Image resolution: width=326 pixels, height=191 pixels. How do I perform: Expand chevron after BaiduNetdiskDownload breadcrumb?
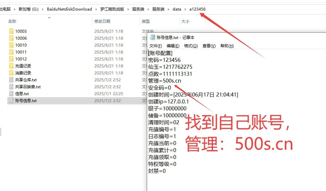(96, 9)
